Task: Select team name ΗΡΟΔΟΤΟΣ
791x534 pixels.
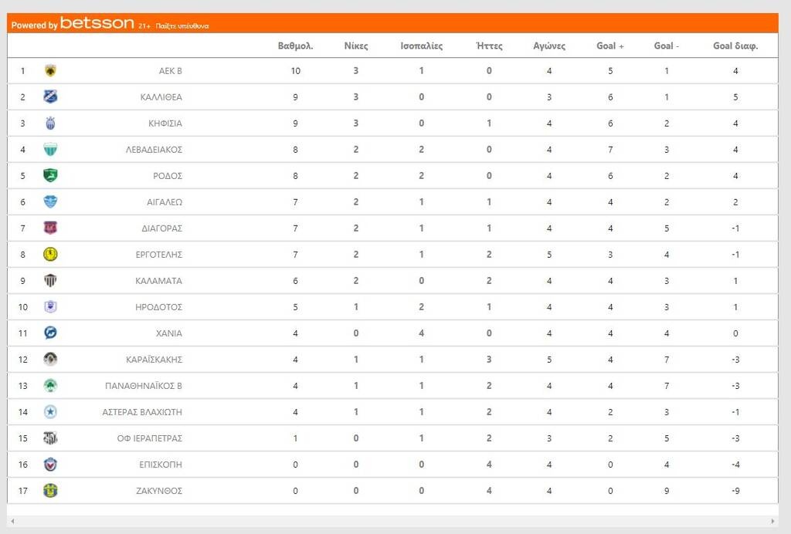Action: click(x=158, y=307)
